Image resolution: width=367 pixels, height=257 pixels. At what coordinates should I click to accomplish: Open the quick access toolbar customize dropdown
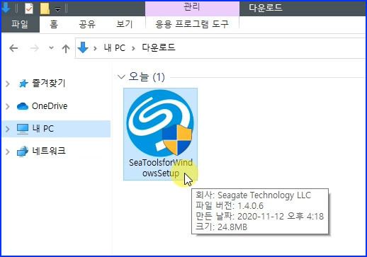[57, 9]
